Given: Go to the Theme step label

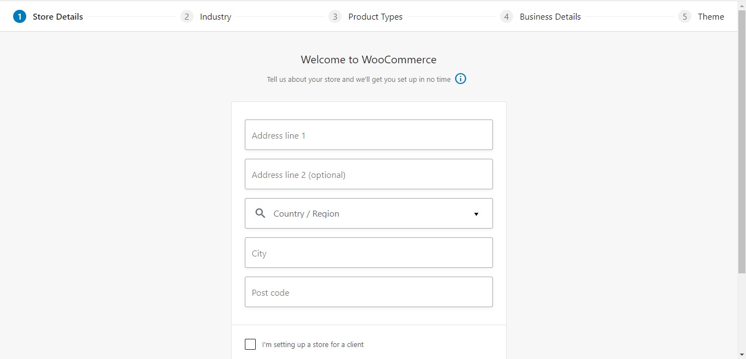Looking at the screenshot, I should click(711, 16).
